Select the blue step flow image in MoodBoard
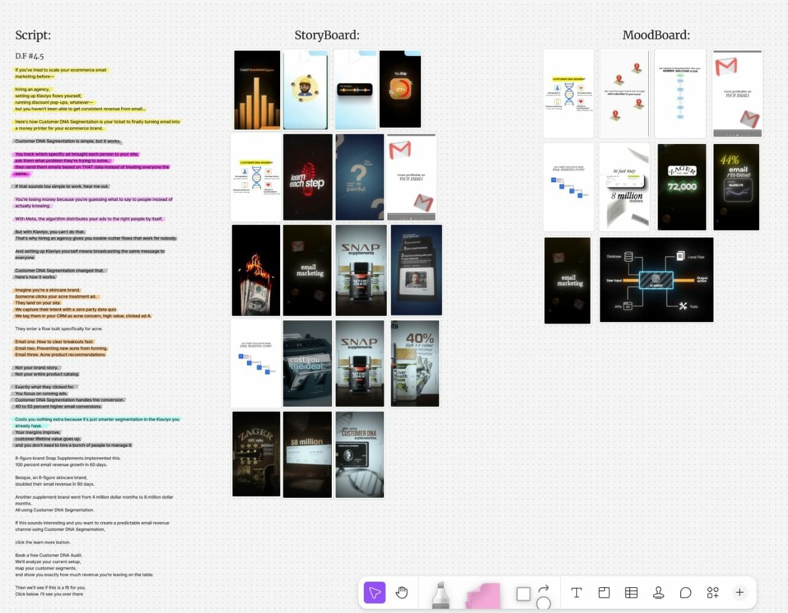The width and height of the screenshot is (788, 613). (x=569, y=187)
